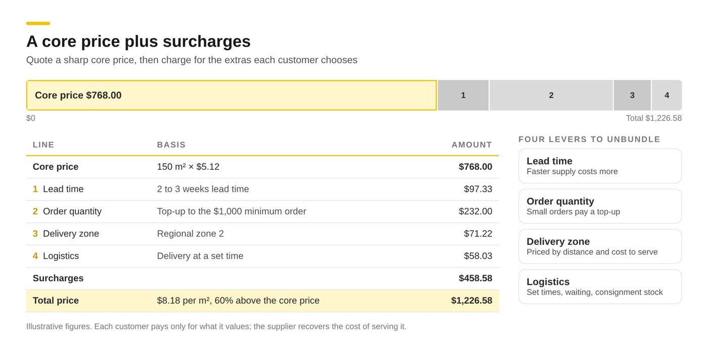The width and height of the screenshot is (708, 353).
Task: Select the Surcharges row label
Action: coord(58,278)
